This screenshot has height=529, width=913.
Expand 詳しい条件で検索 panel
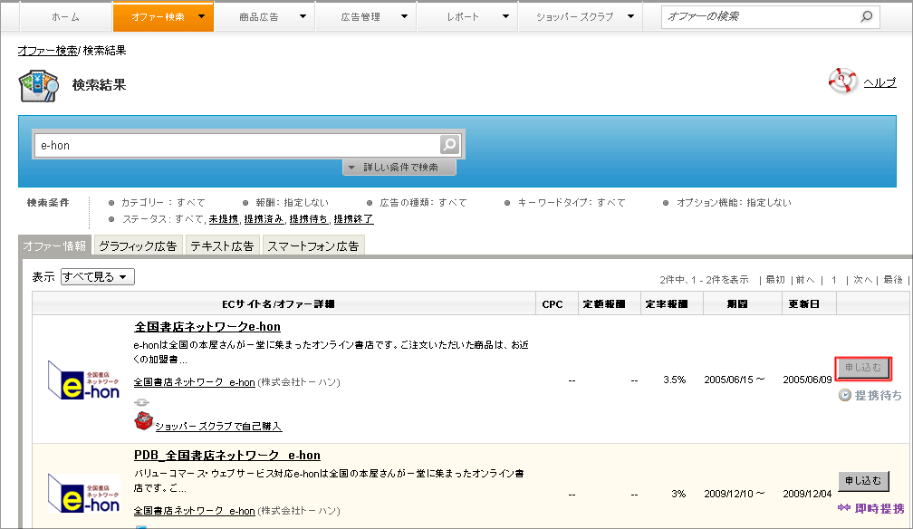pos(399,168)
